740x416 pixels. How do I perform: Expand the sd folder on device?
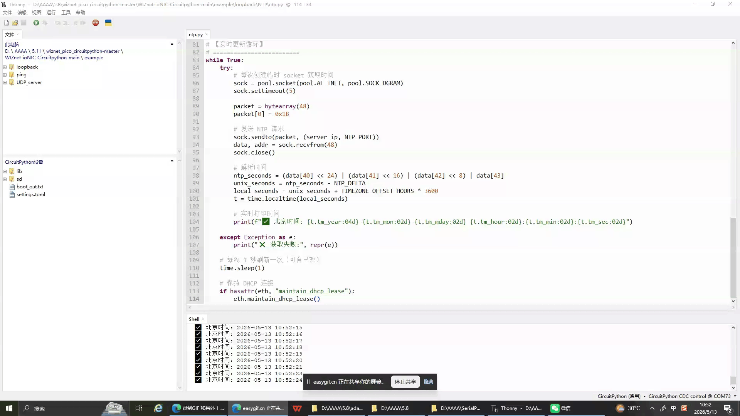(5, 179)
